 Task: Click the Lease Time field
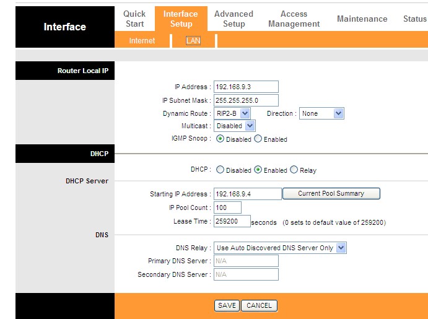pyautogui.click(x=232, y=221)
